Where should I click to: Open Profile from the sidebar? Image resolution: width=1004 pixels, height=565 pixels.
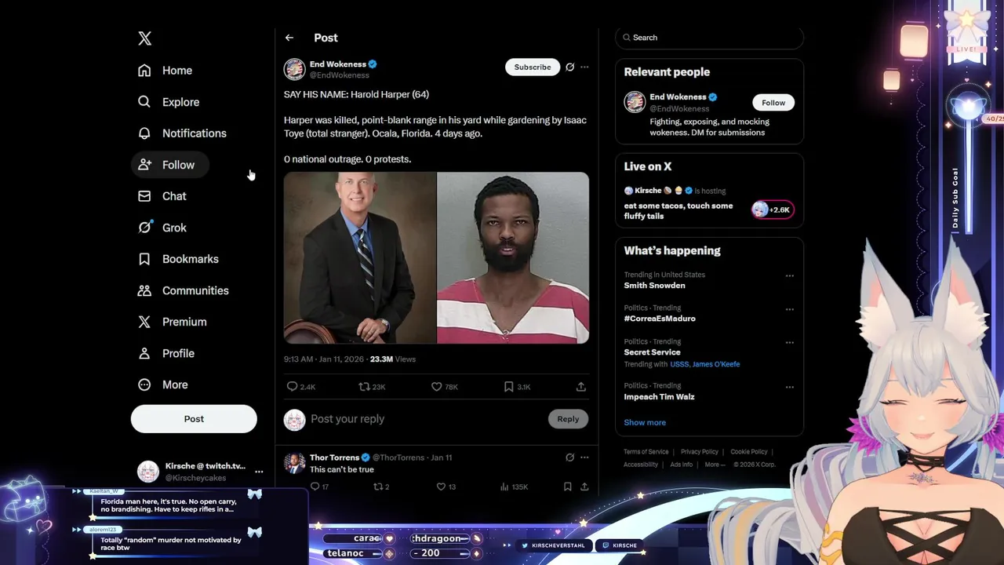(166, 353)
